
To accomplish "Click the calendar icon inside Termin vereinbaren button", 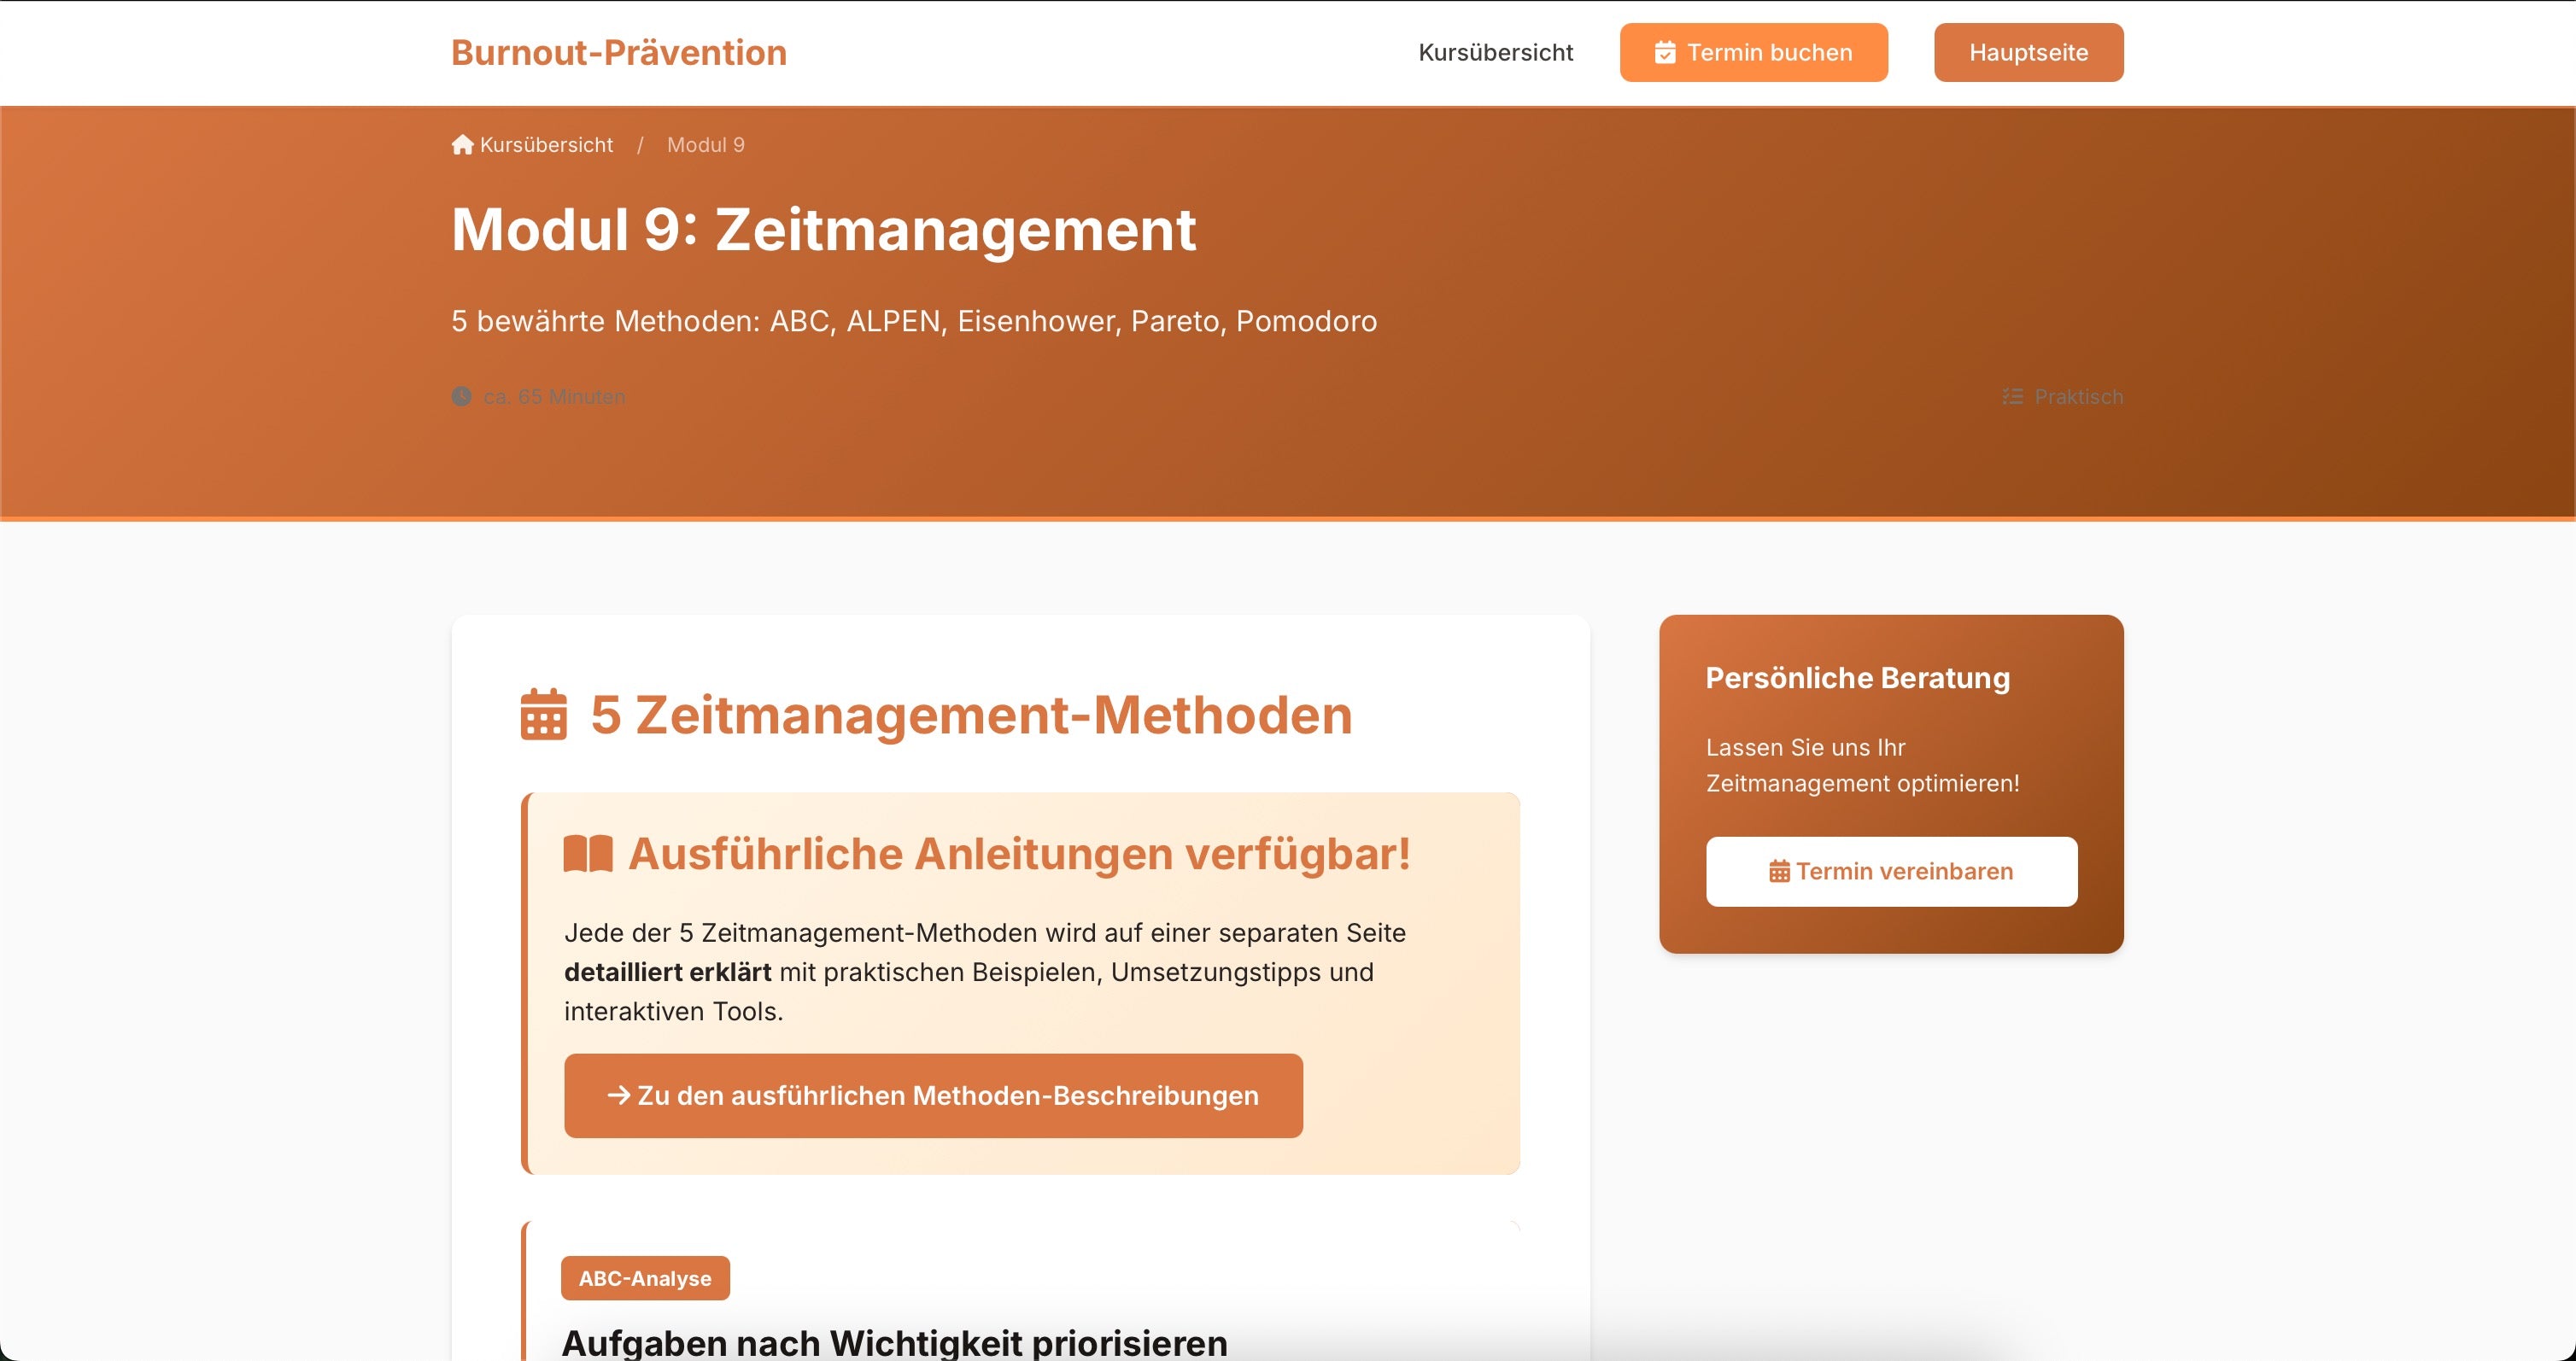I will (1779, 871).
